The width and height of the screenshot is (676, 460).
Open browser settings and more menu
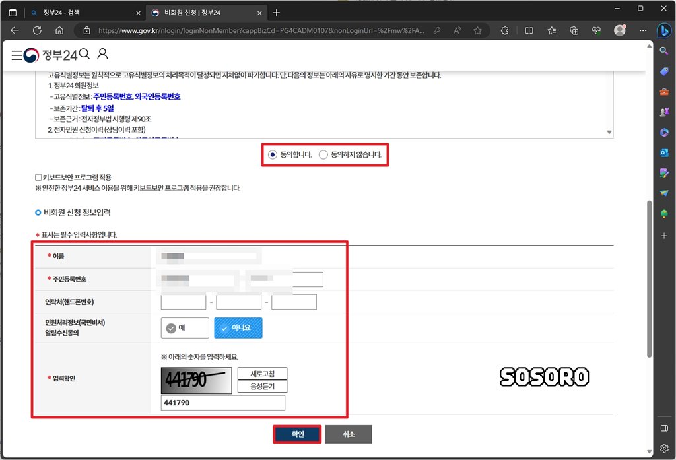tap(643, 30)
